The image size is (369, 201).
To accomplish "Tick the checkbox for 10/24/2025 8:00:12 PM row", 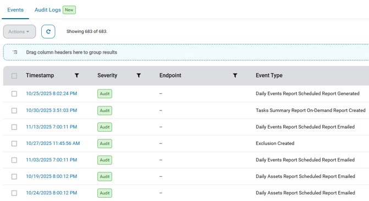I will tap(14, 193).
